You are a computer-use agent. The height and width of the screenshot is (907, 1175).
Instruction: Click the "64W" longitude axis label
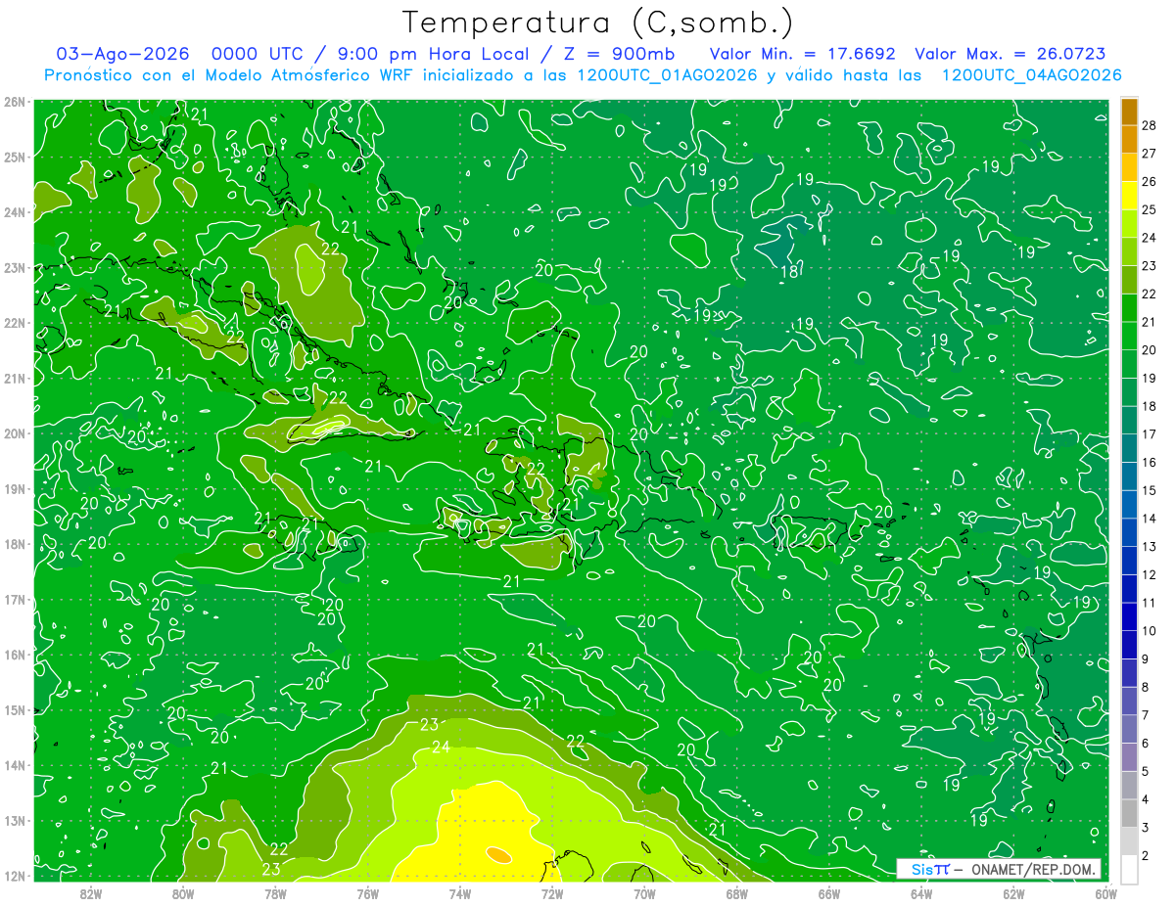coord(921,893)
